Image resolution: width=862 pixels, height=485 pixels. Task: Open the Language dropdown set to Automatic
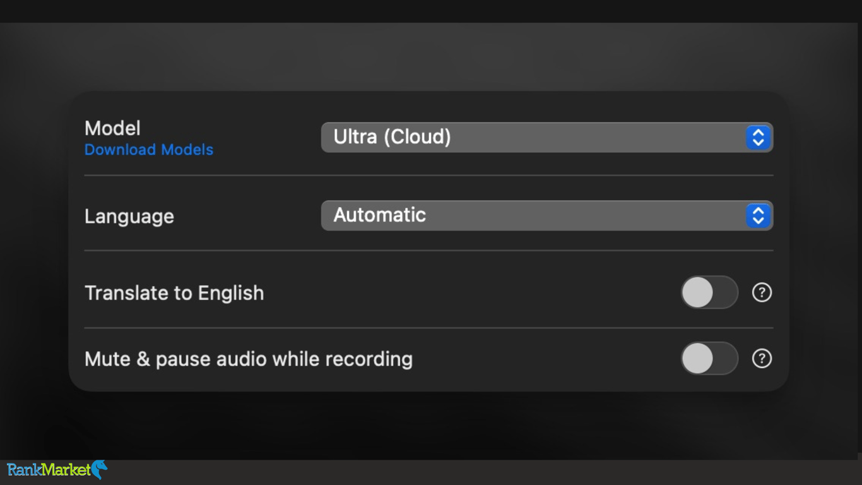tap(547, 215)
